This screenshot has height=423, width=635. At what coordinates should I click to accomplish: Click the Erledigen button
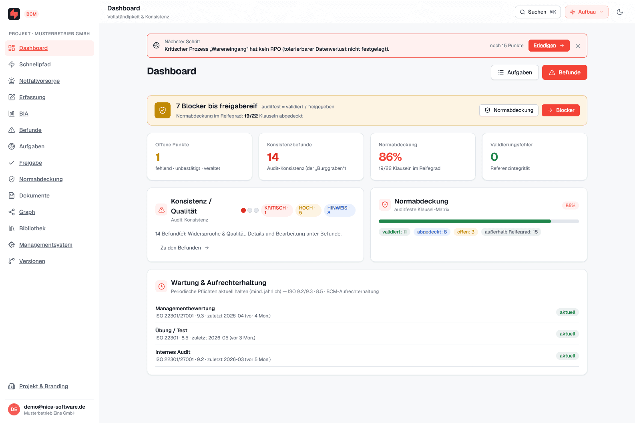(549, 46)
